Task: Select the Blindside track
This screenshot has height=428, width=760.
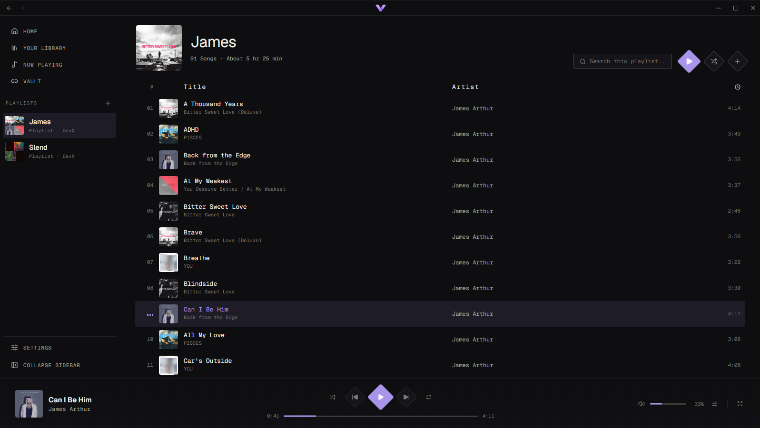Action: 440,288
